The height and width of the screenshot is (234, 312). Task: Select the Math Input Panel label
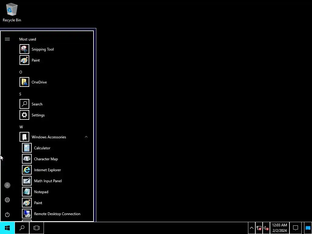pos(48,181)
